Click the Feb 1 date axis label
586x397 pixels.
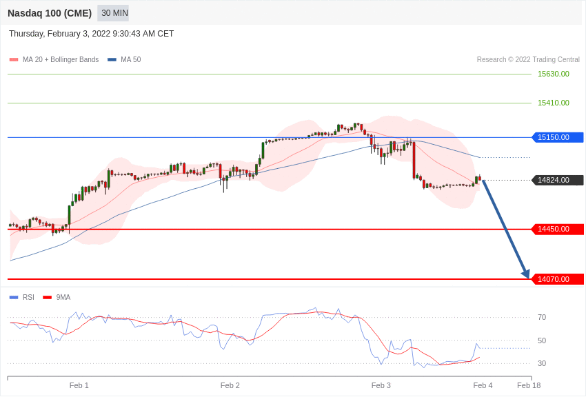79,385
